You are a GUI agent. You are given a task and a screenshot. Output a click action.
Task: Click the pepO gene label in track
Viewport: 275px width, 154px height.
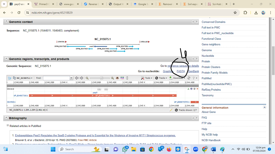pyautogui.click(x=95, y=93)
